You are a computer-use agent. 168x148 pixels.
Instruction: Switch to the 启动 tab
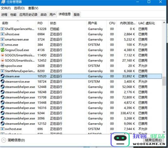(x=43, y=15)
